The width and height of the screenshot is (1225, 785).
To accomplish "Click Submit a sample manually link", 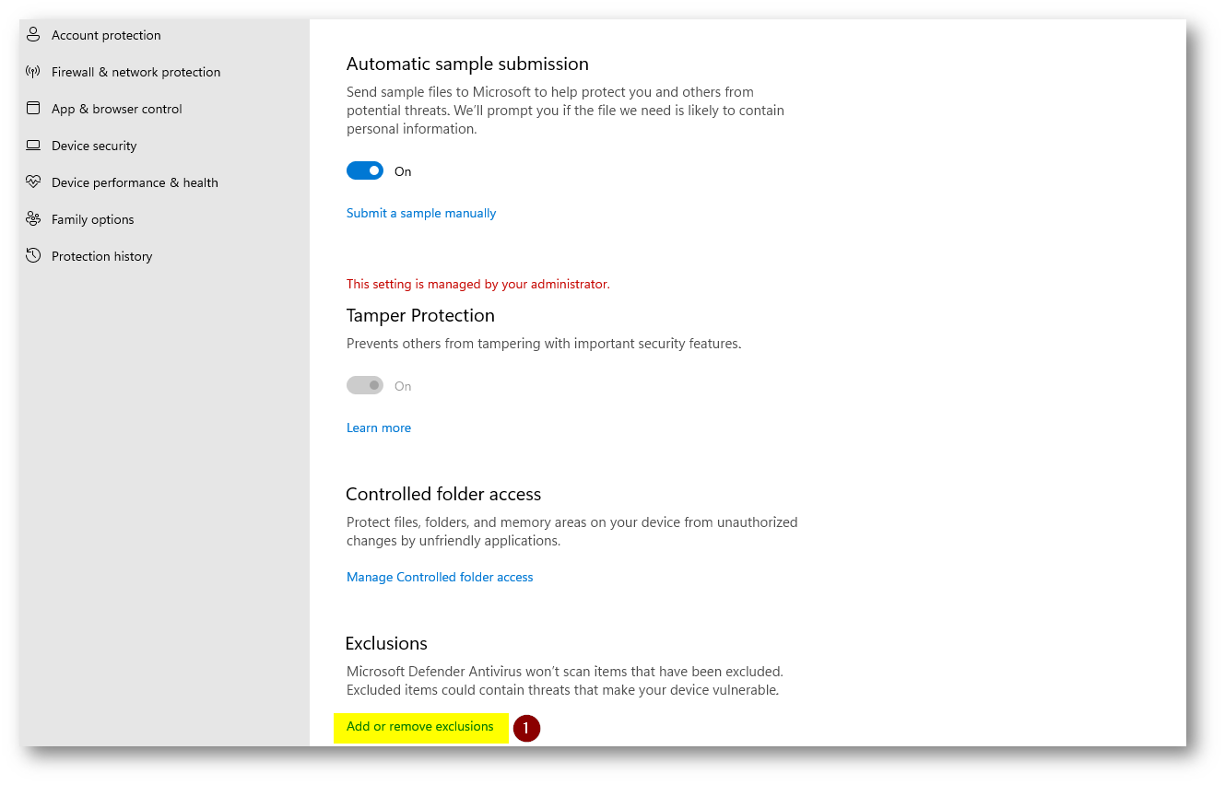I will point(421,213).
